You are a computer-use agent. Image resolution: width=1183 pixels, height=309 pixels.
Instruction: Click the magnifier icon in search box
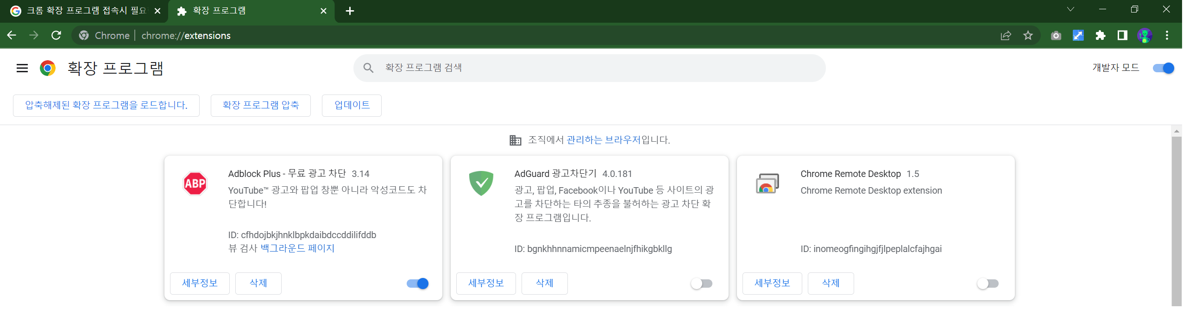368,68
